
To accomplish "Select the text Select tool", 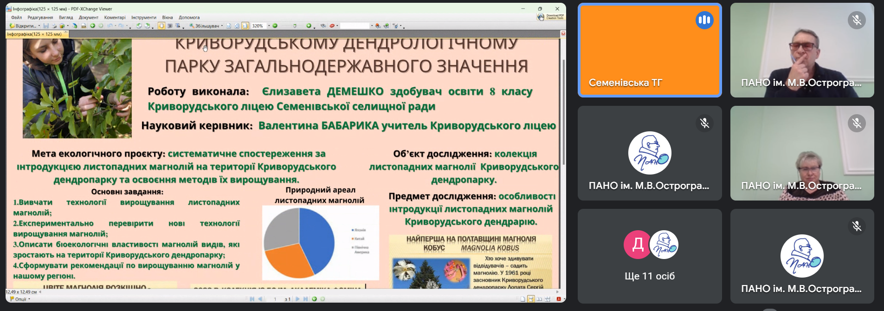I will point(177,26).
